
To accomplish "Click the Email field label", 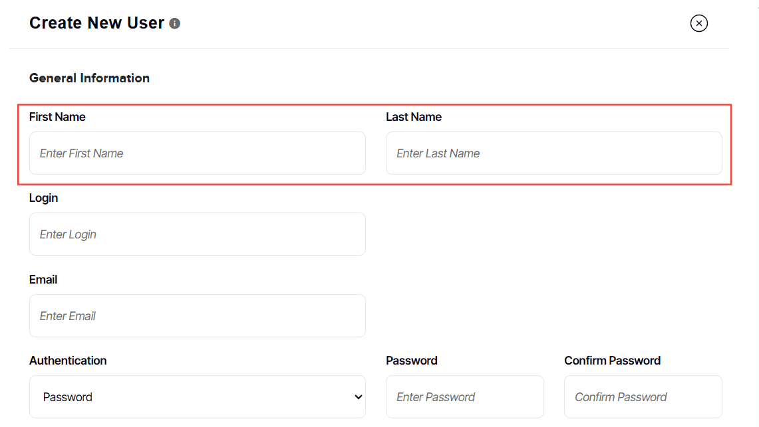I will click(x=43, y=280).
